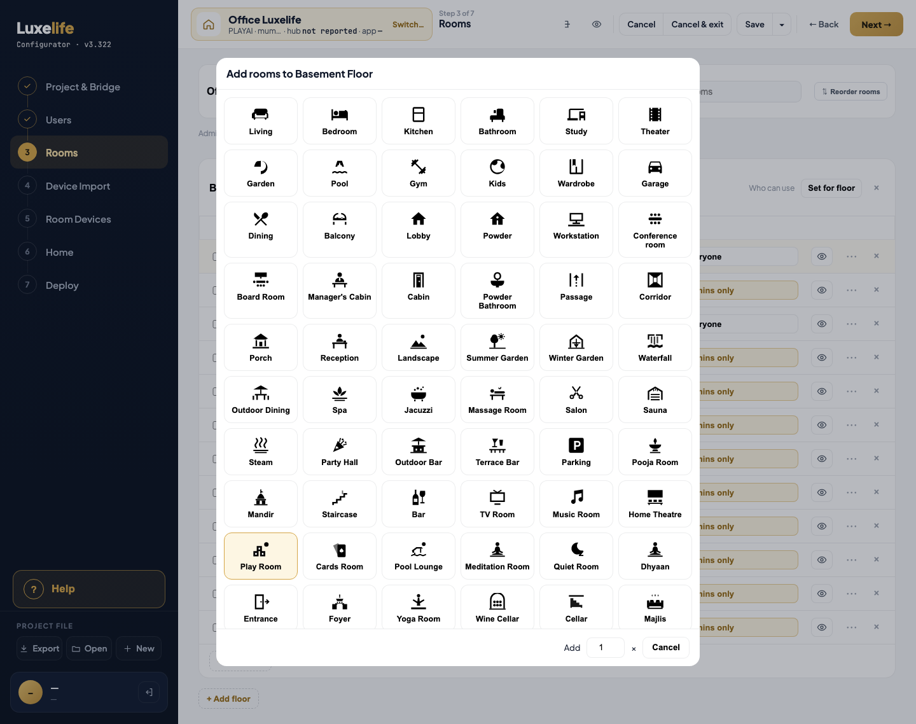
Task: Focus the room quantity input field
Action: [x=606, y=648]
